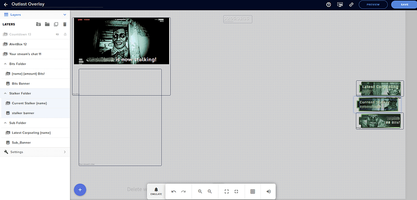Add a widget folder in Layers header
417x200 pixels.
tap(38, 25)
